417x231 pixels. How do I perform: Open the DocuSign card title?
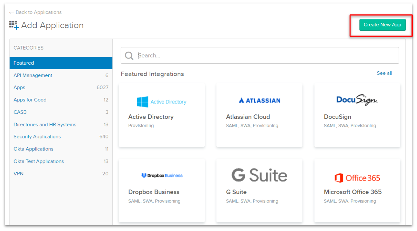tap(338, 117)
